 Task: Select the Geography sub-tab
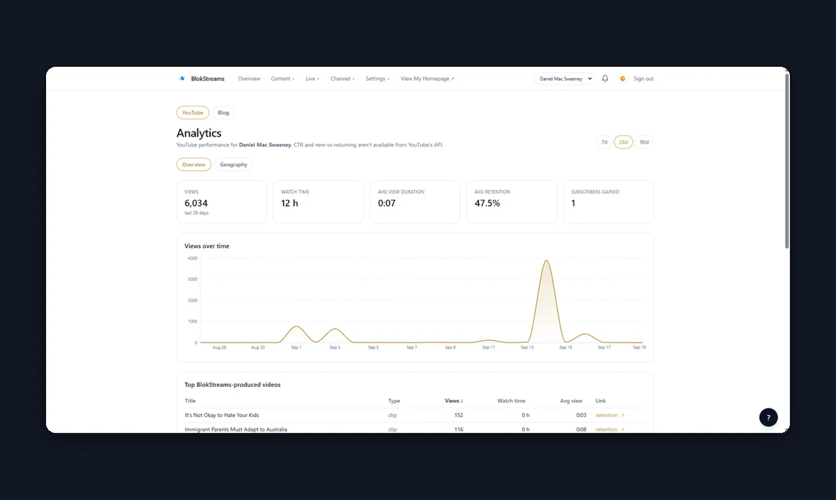(x=234, y=165)
